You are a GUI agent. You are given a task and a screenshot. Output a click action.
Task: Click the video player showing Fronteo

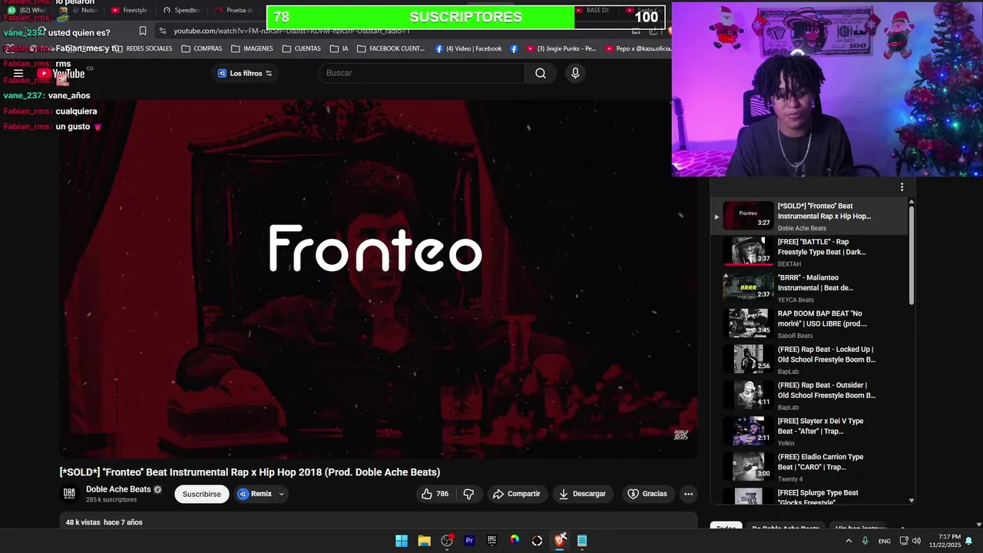click(x=379, y=279)
